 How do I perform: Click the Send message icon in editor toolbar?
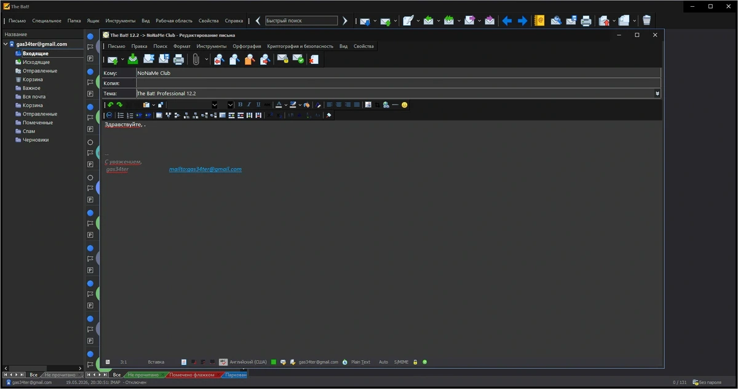[112, 60]
